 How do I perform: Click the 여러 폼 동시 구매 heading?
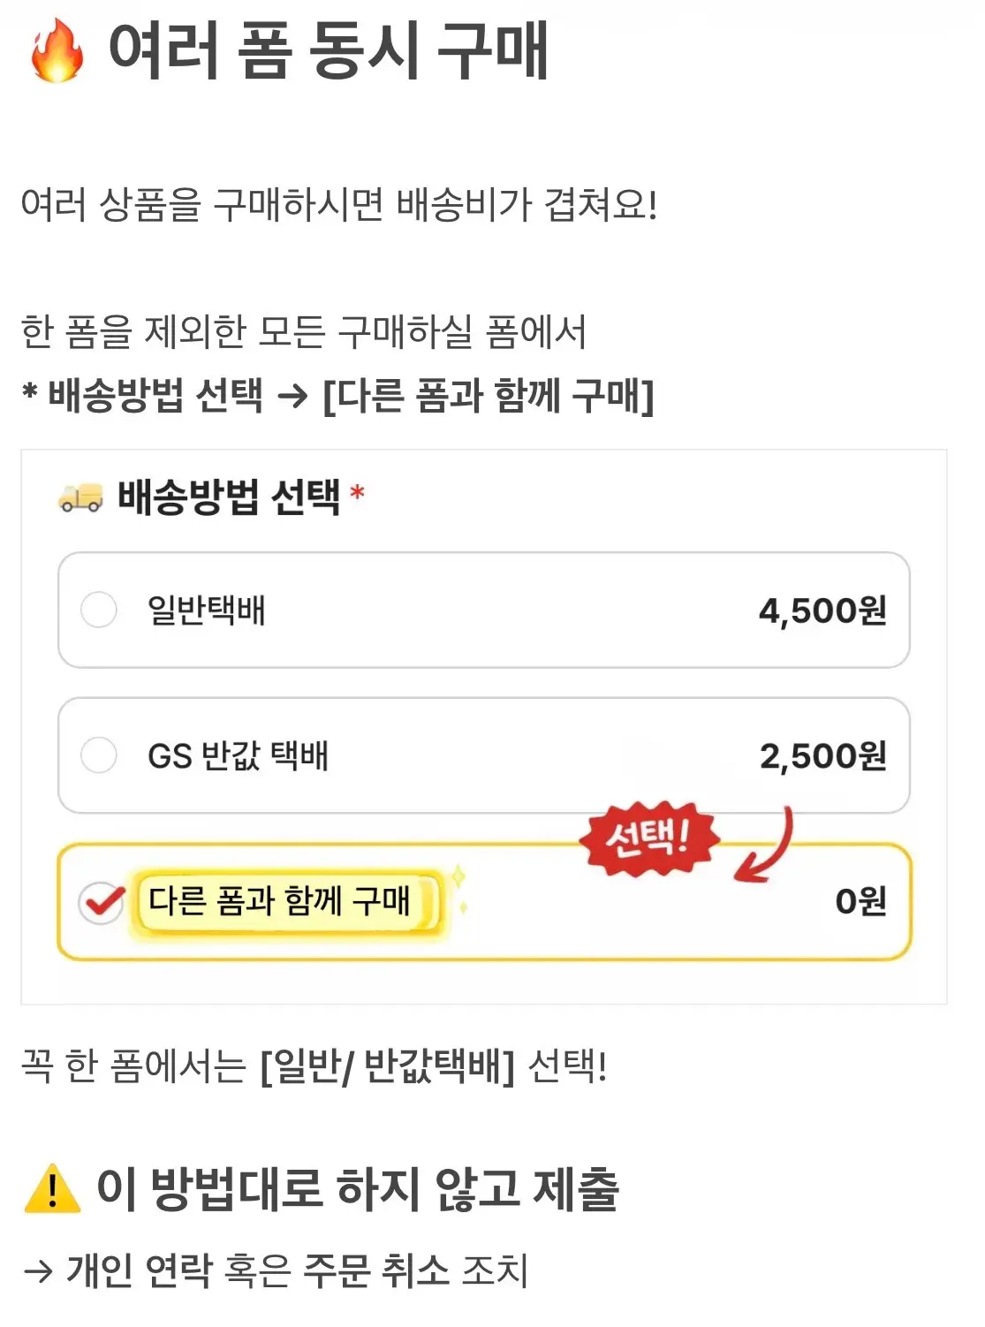(328, 51)
